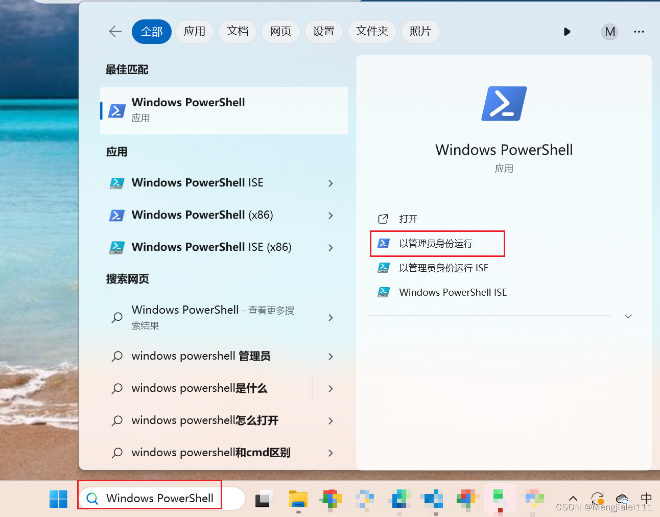Open the M user account avatar
Image resolution: width=660 pixels, height=517 pixels.
(x=610, y=32)
